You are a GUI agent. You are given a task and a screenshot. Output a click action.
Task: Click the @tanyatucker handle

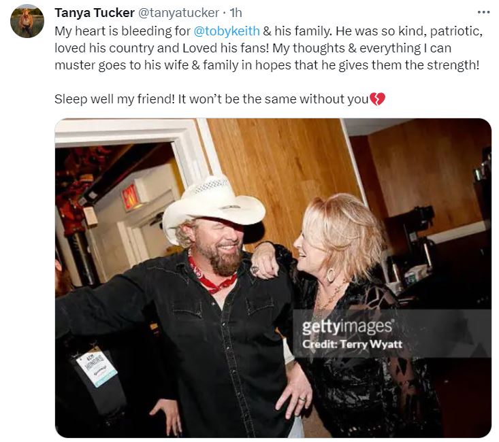pos(178,13)
